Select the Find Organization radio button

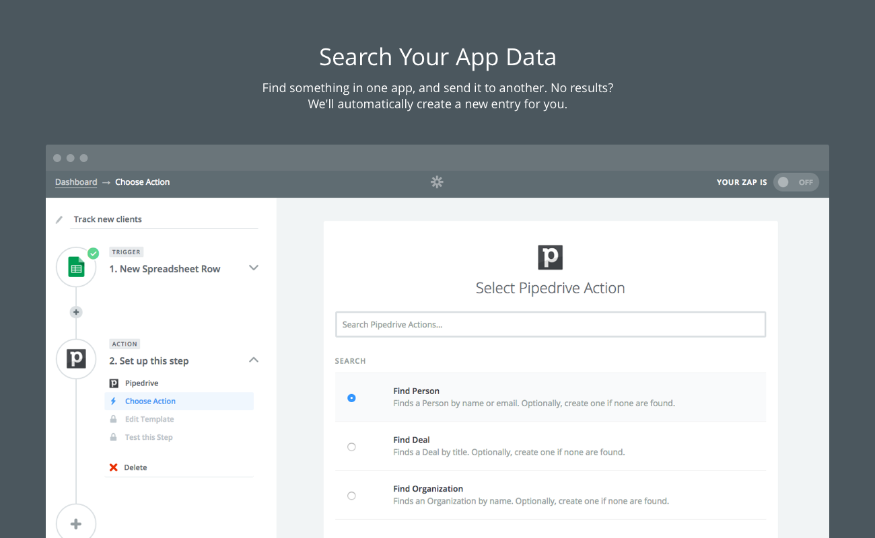[x=351, y=496]
